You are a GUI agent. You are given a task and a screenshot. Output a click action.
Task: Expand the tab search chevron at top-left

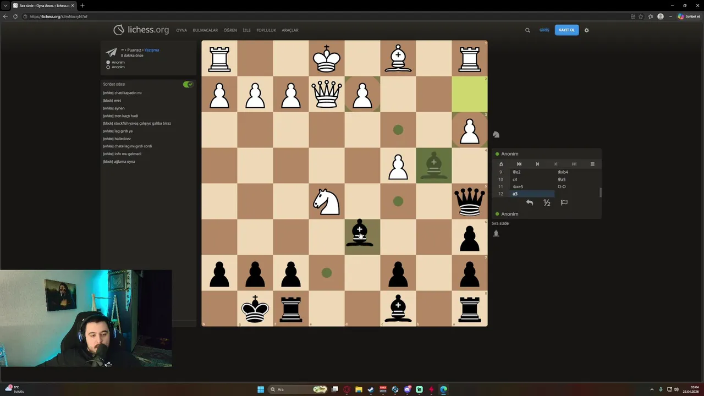[x=5, y=5]
